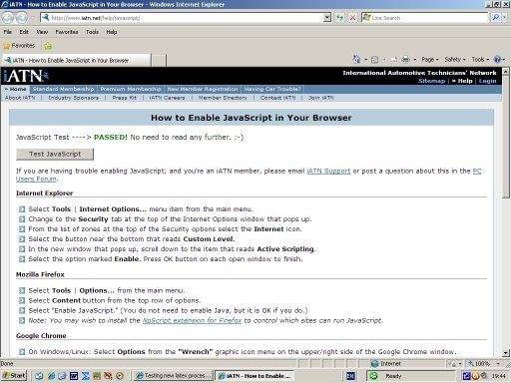Click the page icon in address bar
Screen dimensions: 511x383
45,18
